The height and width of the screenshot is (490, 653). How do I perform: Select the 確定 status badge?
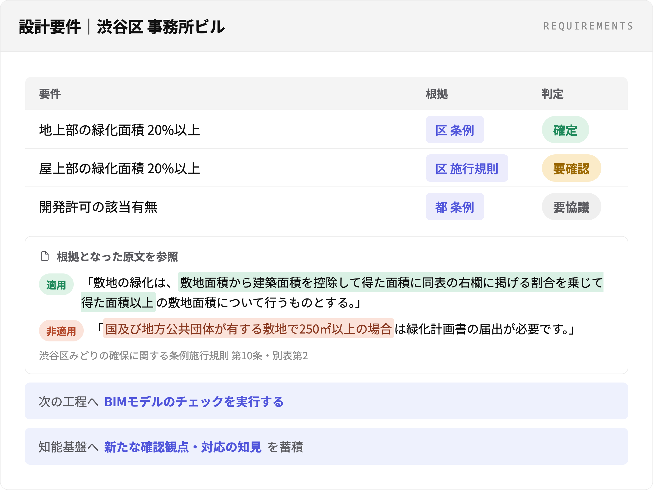tap(565, 130)
